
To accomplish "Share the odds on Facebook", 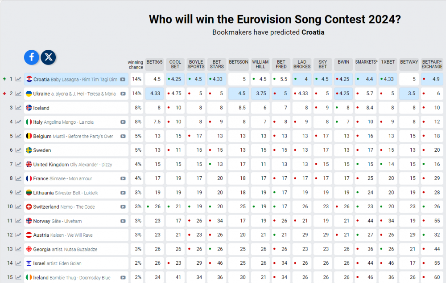I will pyautogui.click(x=32, y=57).
